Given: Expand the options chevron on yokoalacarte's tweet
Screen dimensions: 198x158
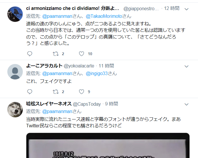Looking at the screenshot, I should coord(186,66).
